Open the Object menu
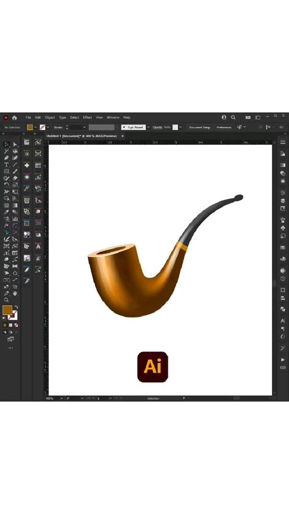Image resolution: width=289 pixels, height=514 pixels. 50,117
